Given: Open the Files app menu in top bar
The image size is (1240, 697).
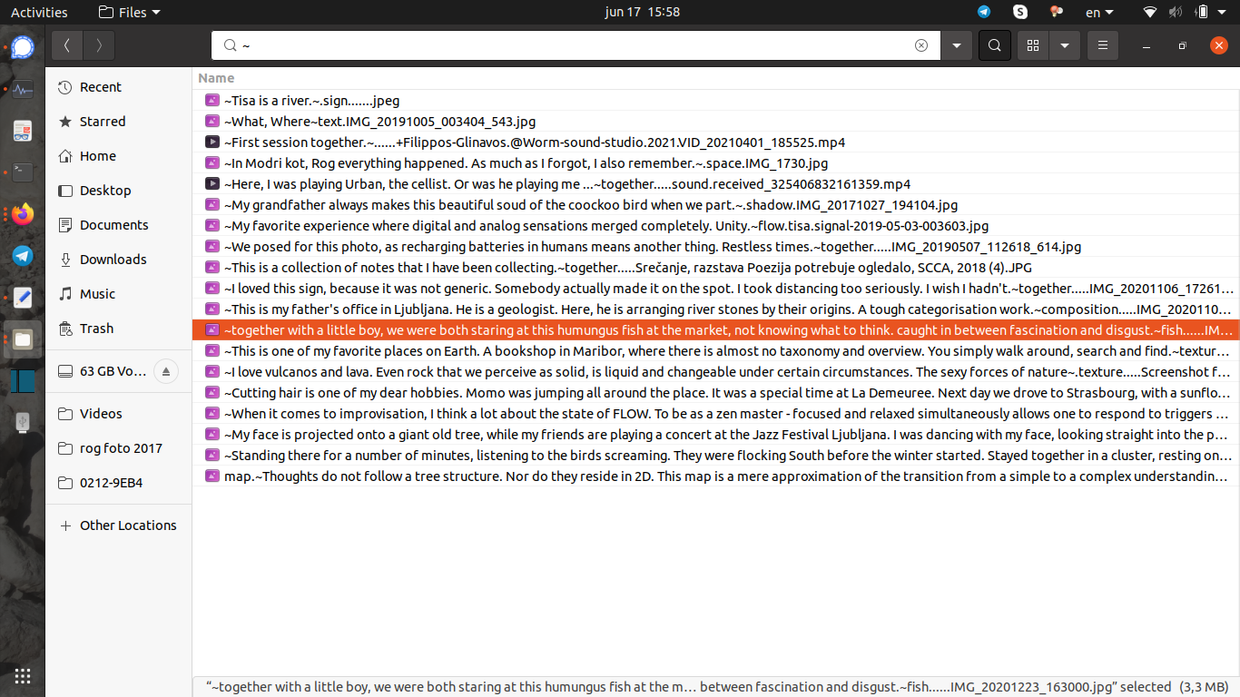Looking at the screenshot, I should 129,12.
